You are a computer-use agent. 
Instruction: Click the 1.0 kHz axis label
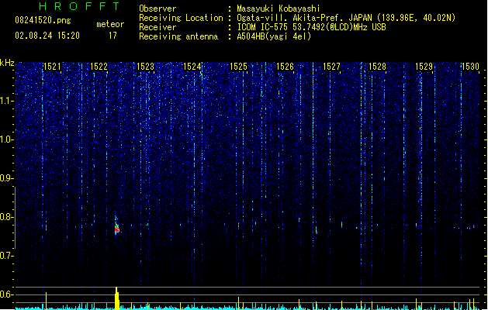coord(6,139)
